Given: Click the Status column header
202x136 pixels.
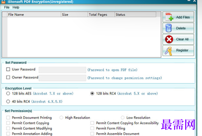Looking at the screenshot, I should (x=135, y=15).
